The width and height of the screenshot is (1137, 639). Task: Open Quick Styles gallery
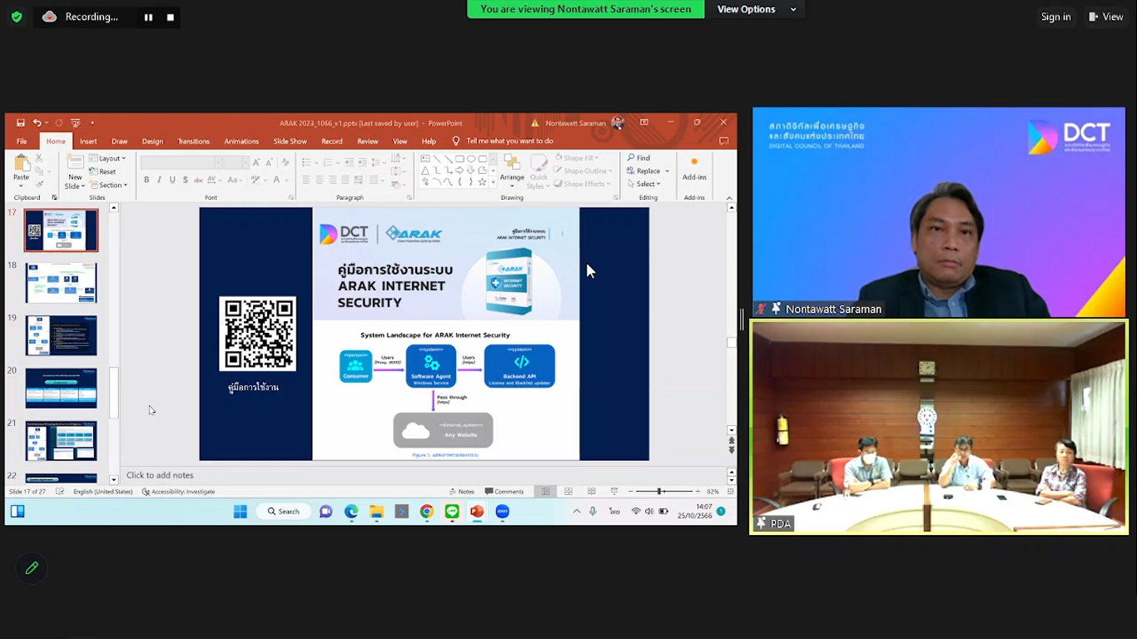point(539,171)
